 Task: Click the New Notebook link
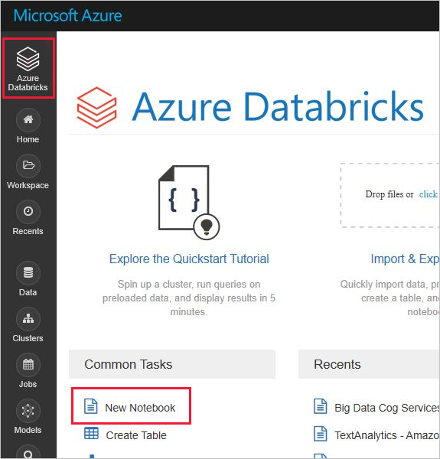[x=140, y=408]
